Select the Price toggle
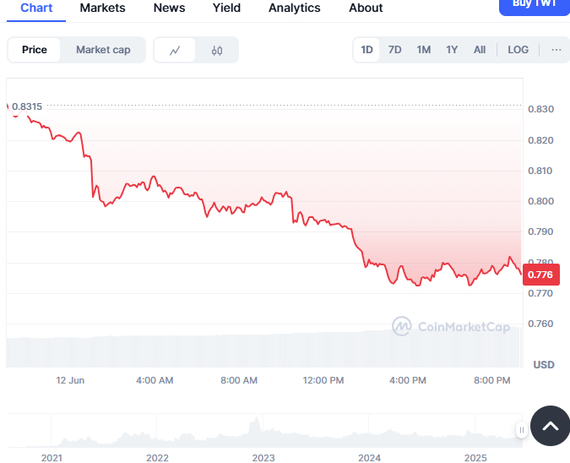570x463 pixels. 35,50
